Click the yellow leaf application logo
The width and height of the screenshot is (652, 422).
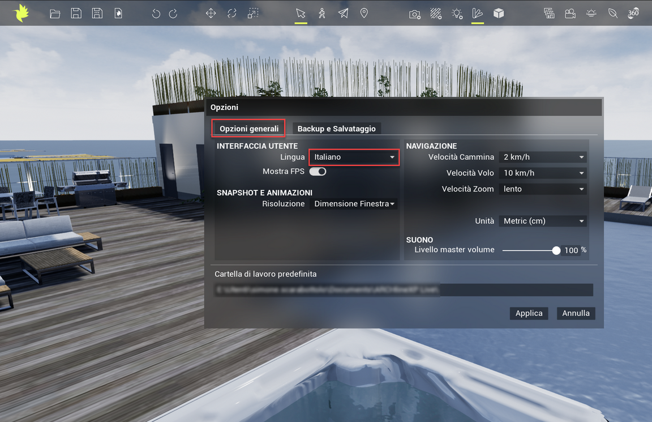click(x=21, y=14)
